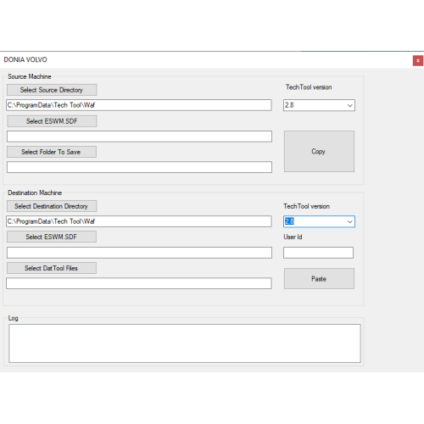This screenshot has height=424, width=424.
Task: Click the Select Folder To Save button
Action: point(52,152)
